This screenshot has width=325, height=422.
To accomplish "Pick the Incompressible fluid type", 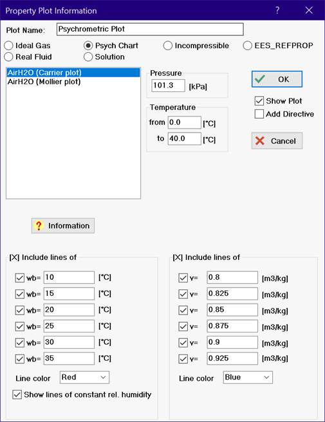I will tap(168, 46).
